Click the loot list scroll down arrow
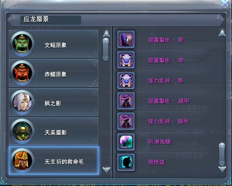The height and width of the screenshot is (186, 232). tap(222, 169)
